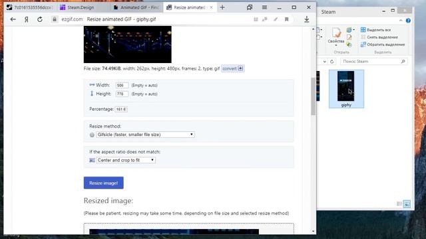Click the Resize method: label
This screenshot has height=239, width=426.
click(x=105, y=126)
